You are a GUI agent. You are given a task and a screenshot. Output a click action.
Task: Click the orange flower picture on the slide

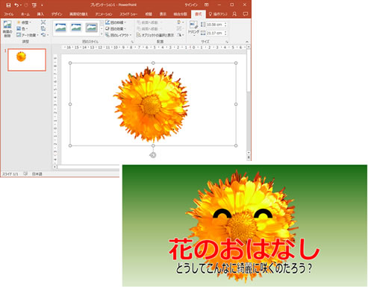point(151,104)
